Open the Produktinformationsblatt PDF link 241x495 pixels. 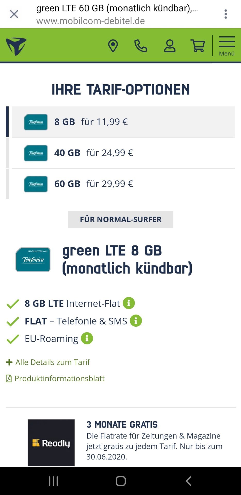click(55, 378)
